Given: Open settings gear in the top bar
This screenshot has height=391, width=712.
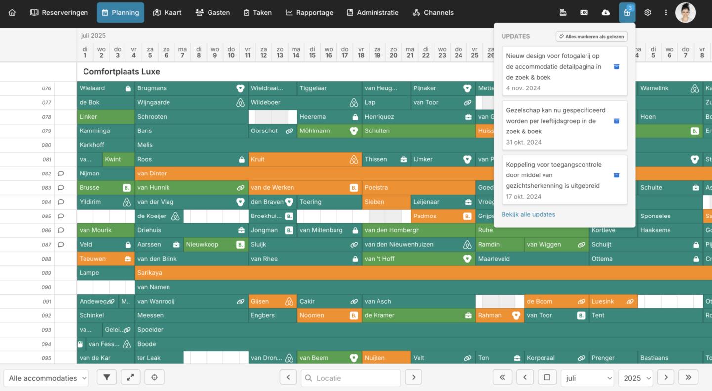Looking at the screenshot, I should coord(648,13).
